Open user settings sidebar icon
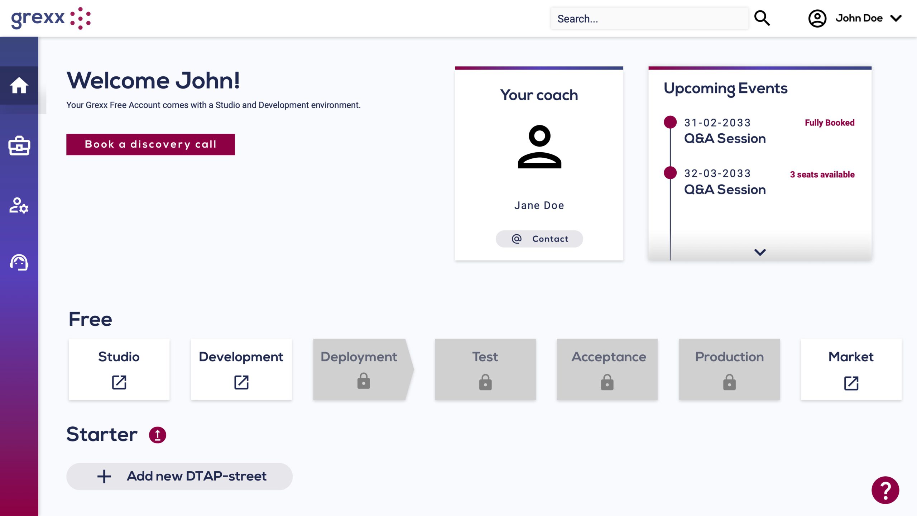Image resolution: width=917 pixels, height=516 pixels. (19, 205)
